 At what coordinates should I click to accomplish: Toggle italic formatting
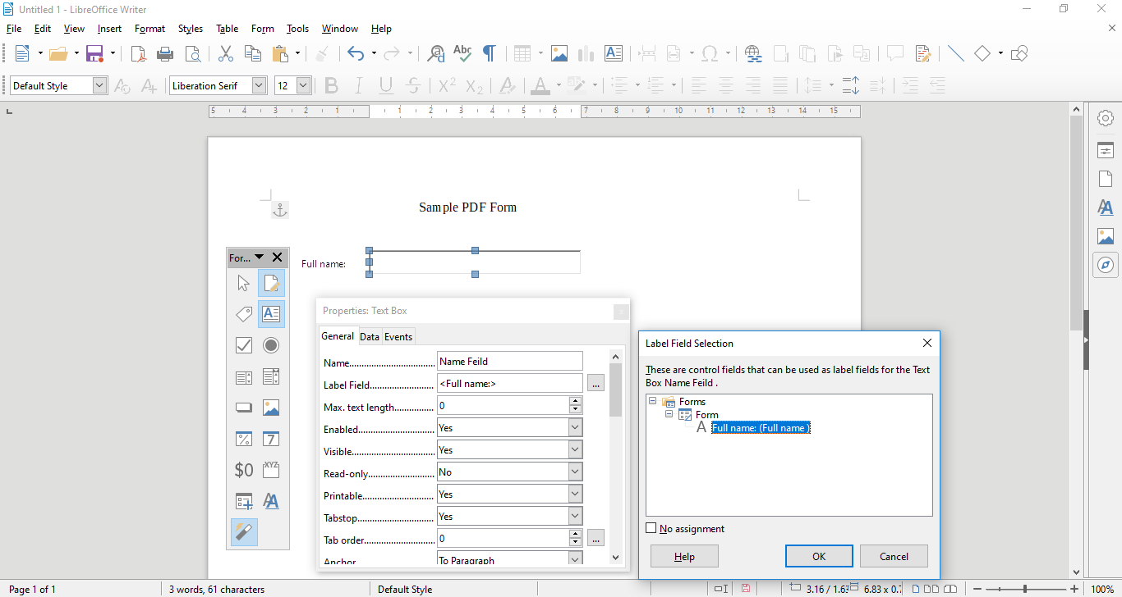[359, 85]
